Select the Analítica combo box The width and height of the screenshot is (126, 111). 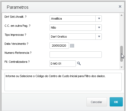76,19
